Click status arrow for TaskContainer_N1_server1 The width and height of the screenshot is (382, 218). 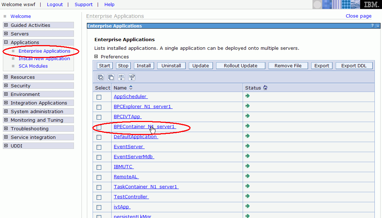pyautogui.click(x=247, y=186)
